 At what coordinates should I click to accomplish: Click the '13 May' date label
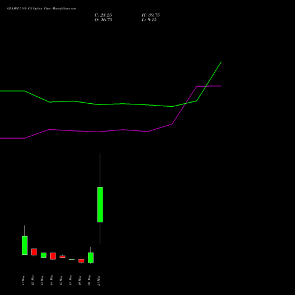(42, 280)
